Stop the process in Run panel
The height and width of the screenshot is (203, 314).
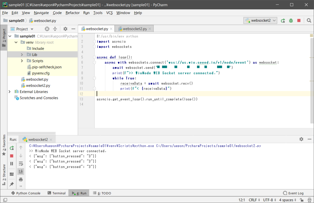pyautogui.click(x=12, y=156)
